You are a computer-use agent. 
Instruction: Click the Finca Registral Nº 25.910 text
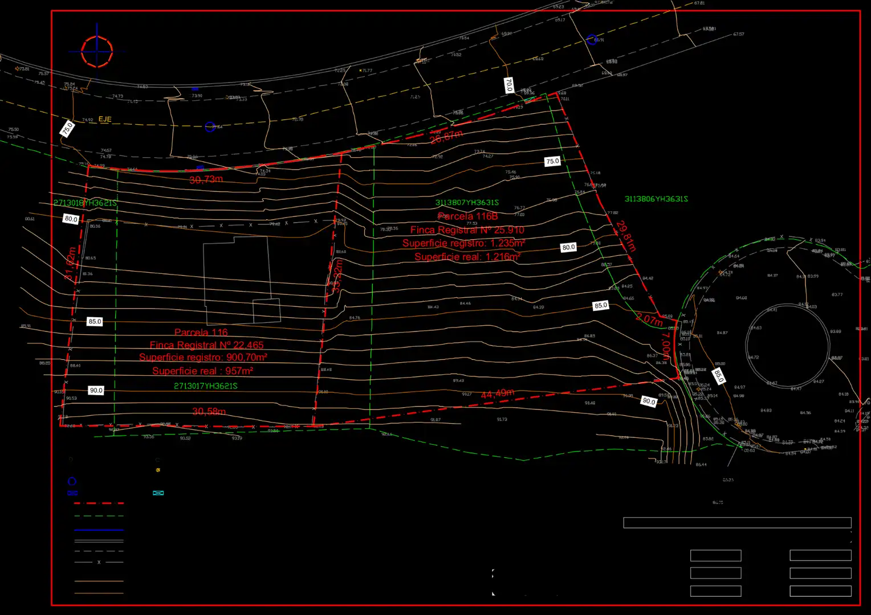click(x=467, y=230)
